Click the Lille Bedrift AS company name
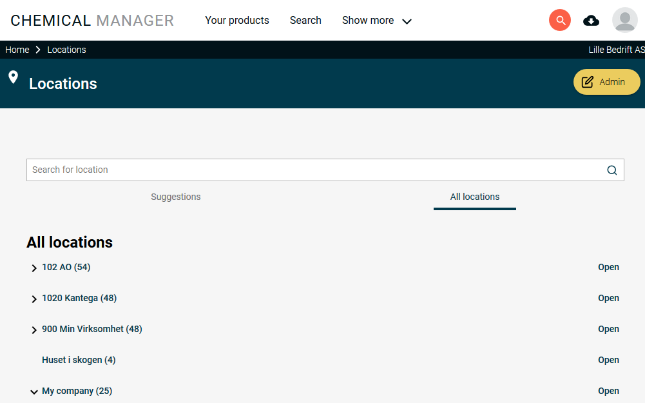Image resolution: width=645 pixels, height=403 pixels. click(617, 50)
